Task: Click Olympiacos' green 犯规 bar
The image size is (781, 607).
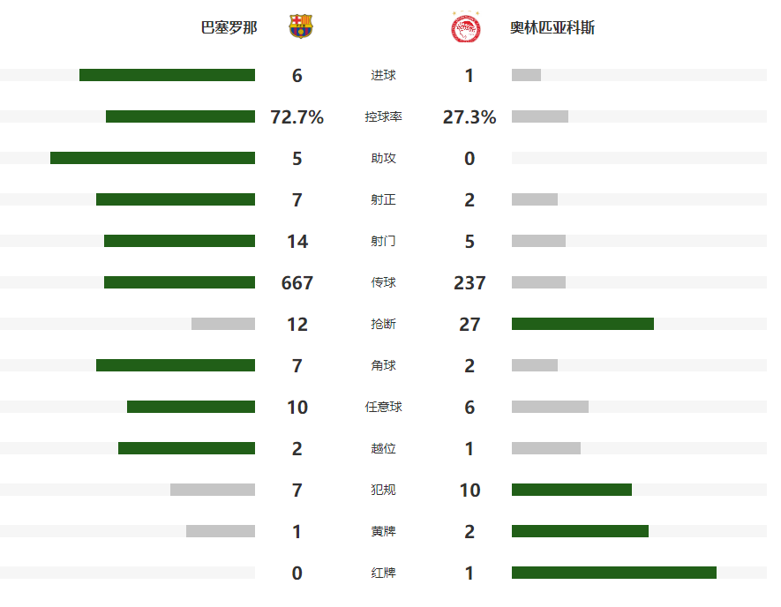Action: click(x=572, y=490)
